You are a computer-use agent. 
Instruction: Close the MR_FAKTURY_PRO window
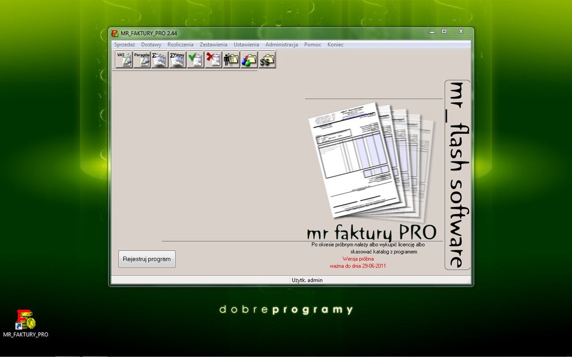tap(460, 32)
